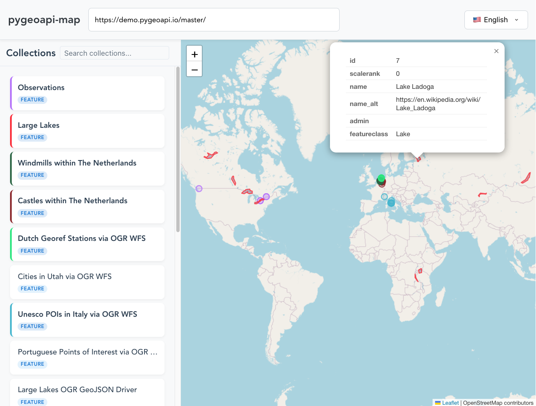Click the Lake Ladoga polygon below the popup

point(418,158)
